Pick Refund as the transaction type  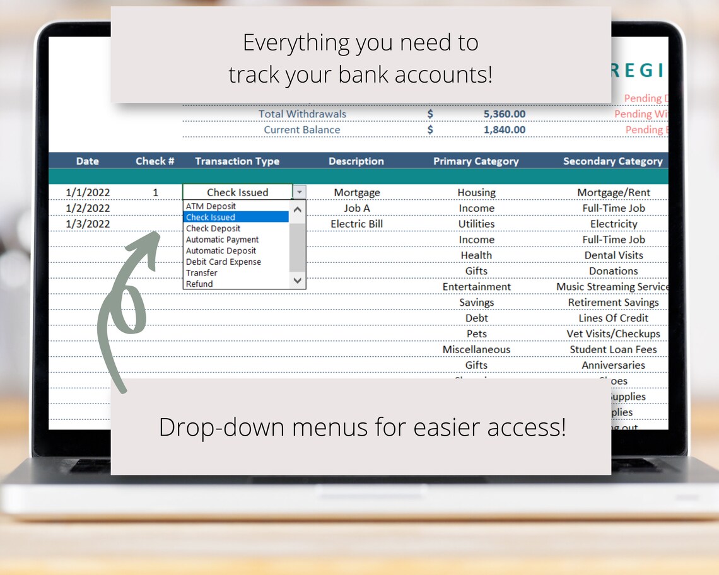pyautogui.click(x=199, y=284)
